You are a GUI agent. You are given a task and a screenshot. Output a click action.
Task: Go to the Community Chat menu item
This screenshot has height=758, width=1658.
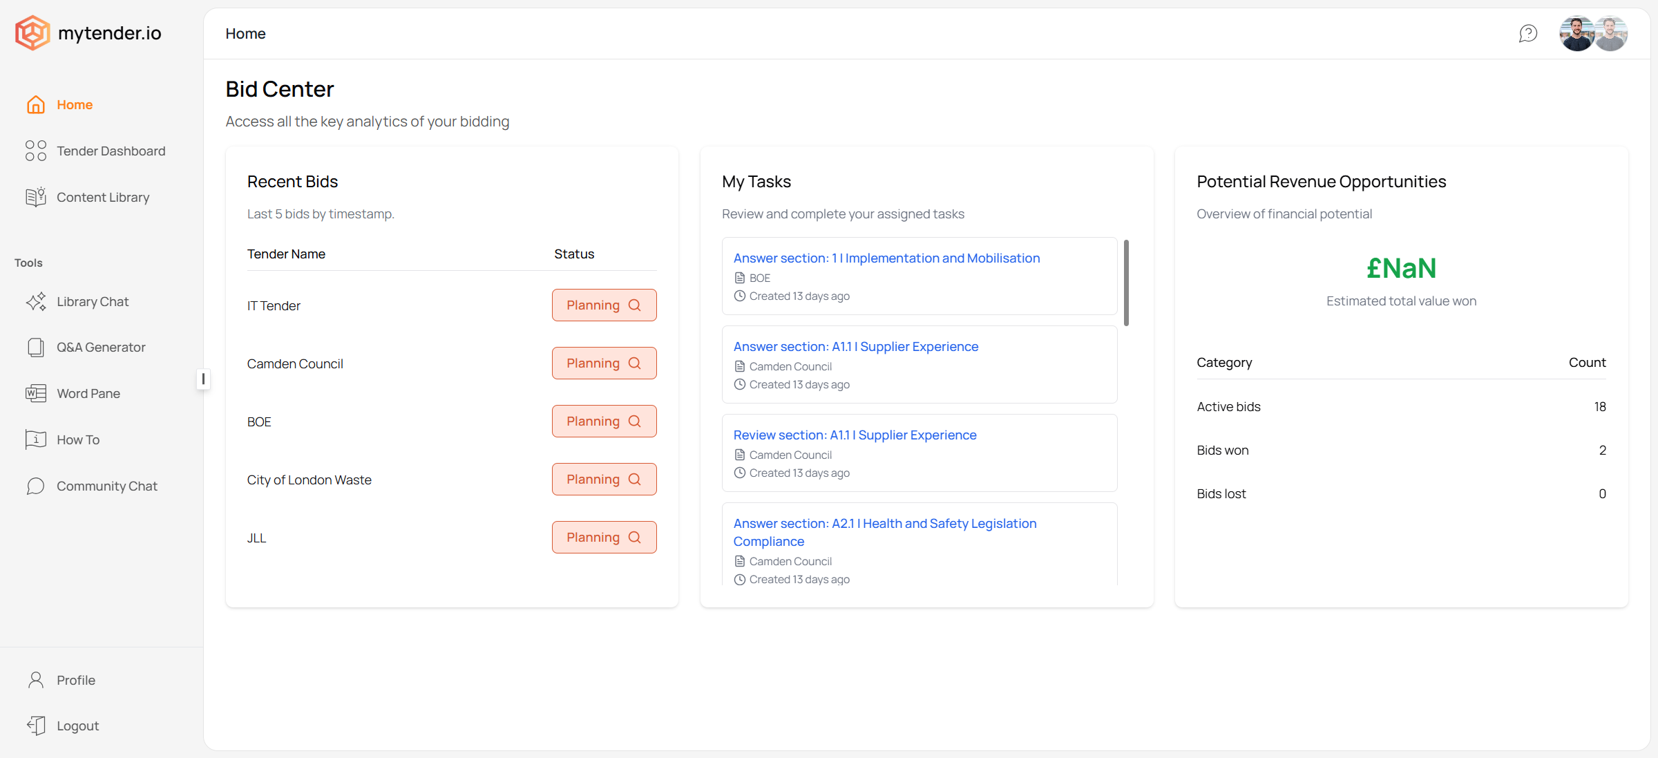(106, 486)
